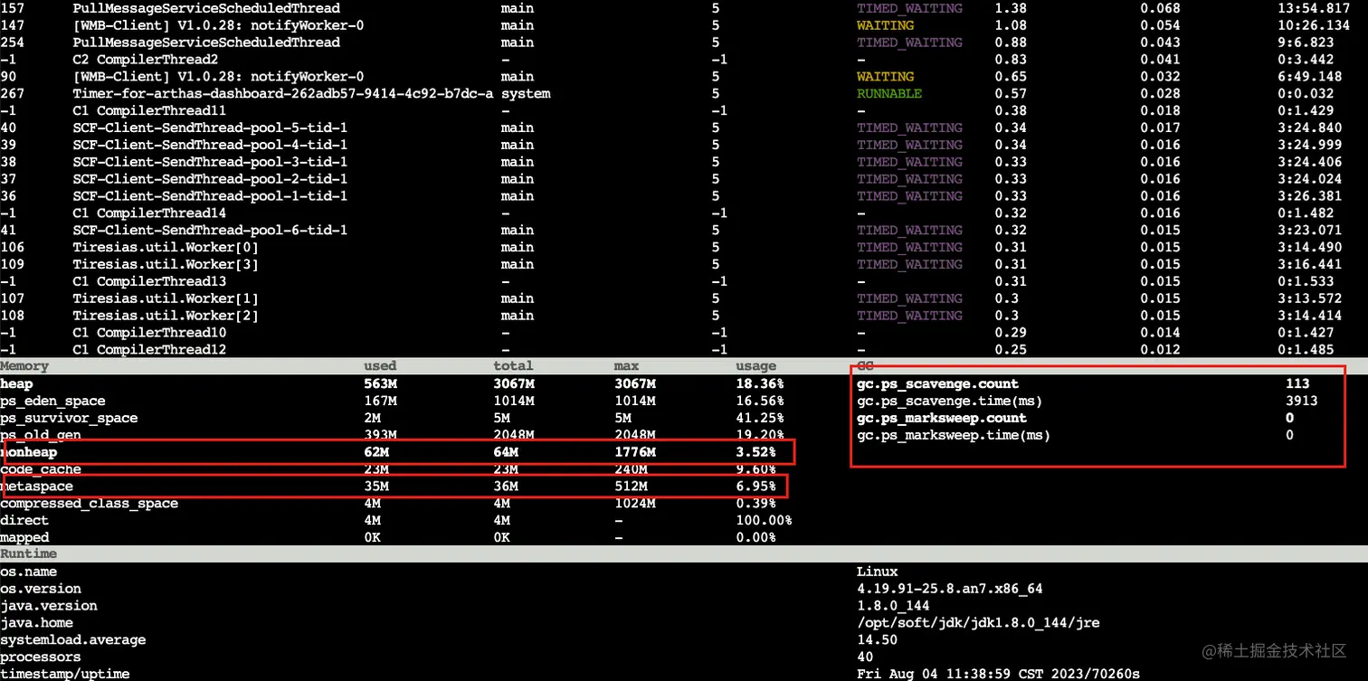Select the thread time '6:49.148'
This screenshot has height=681, width=1368.
coord(1309,77)
